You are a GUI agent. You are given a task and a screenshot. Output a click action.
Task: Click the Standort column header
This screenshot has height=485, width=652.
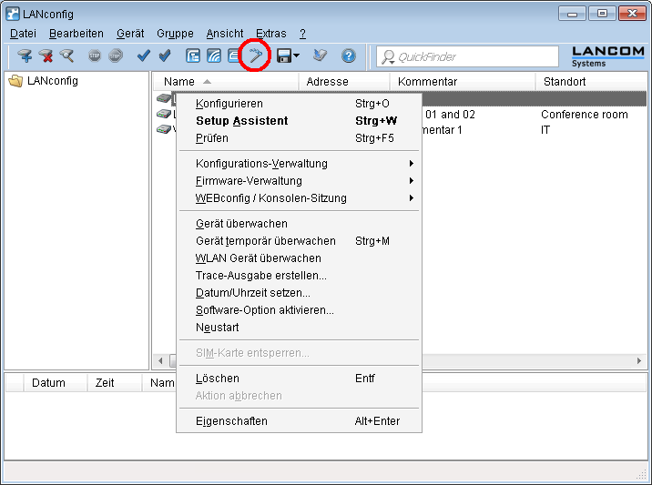pos(565,82)
